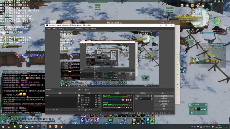Decrease the transition duration with the down arrow
The width and height of the screenshot is (230, 129).
point(152,99)
